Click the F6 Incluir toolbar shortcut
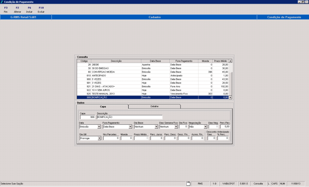This screenshot has height=187, width=309. [x=29, y=10]
